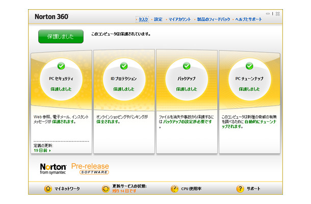The width and height of the screenshot is (311, 204).
Task: Click the CPU 使用率 label
Action: (191, 189)
